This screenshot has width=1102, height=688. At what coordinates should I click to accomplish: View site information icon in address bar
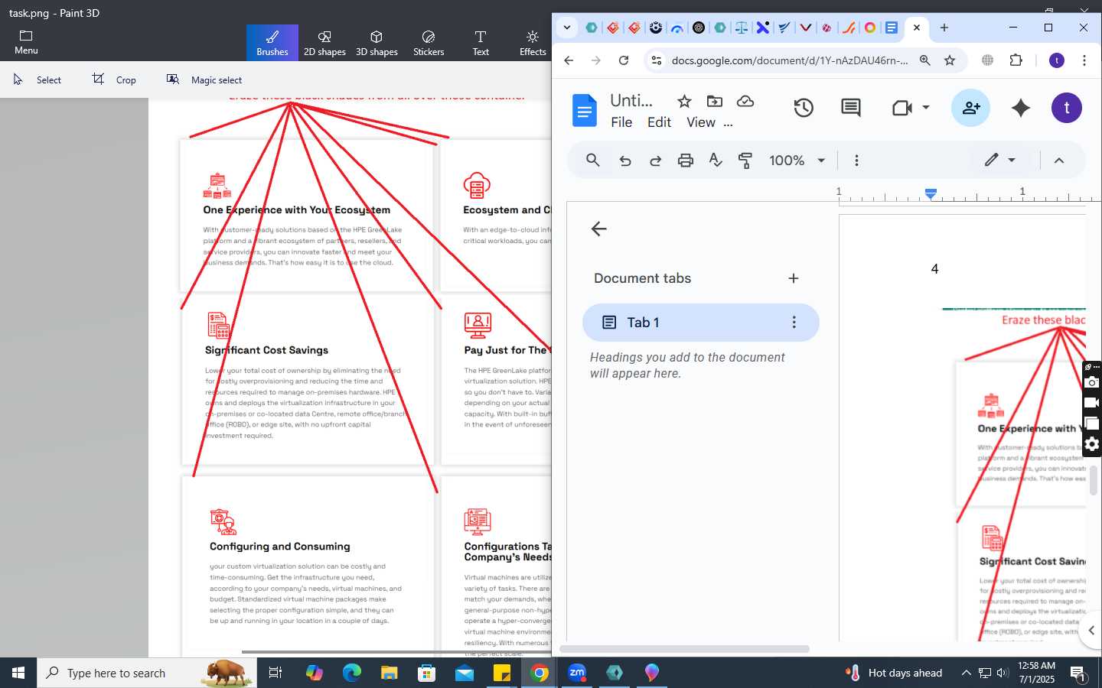[656, 60]
